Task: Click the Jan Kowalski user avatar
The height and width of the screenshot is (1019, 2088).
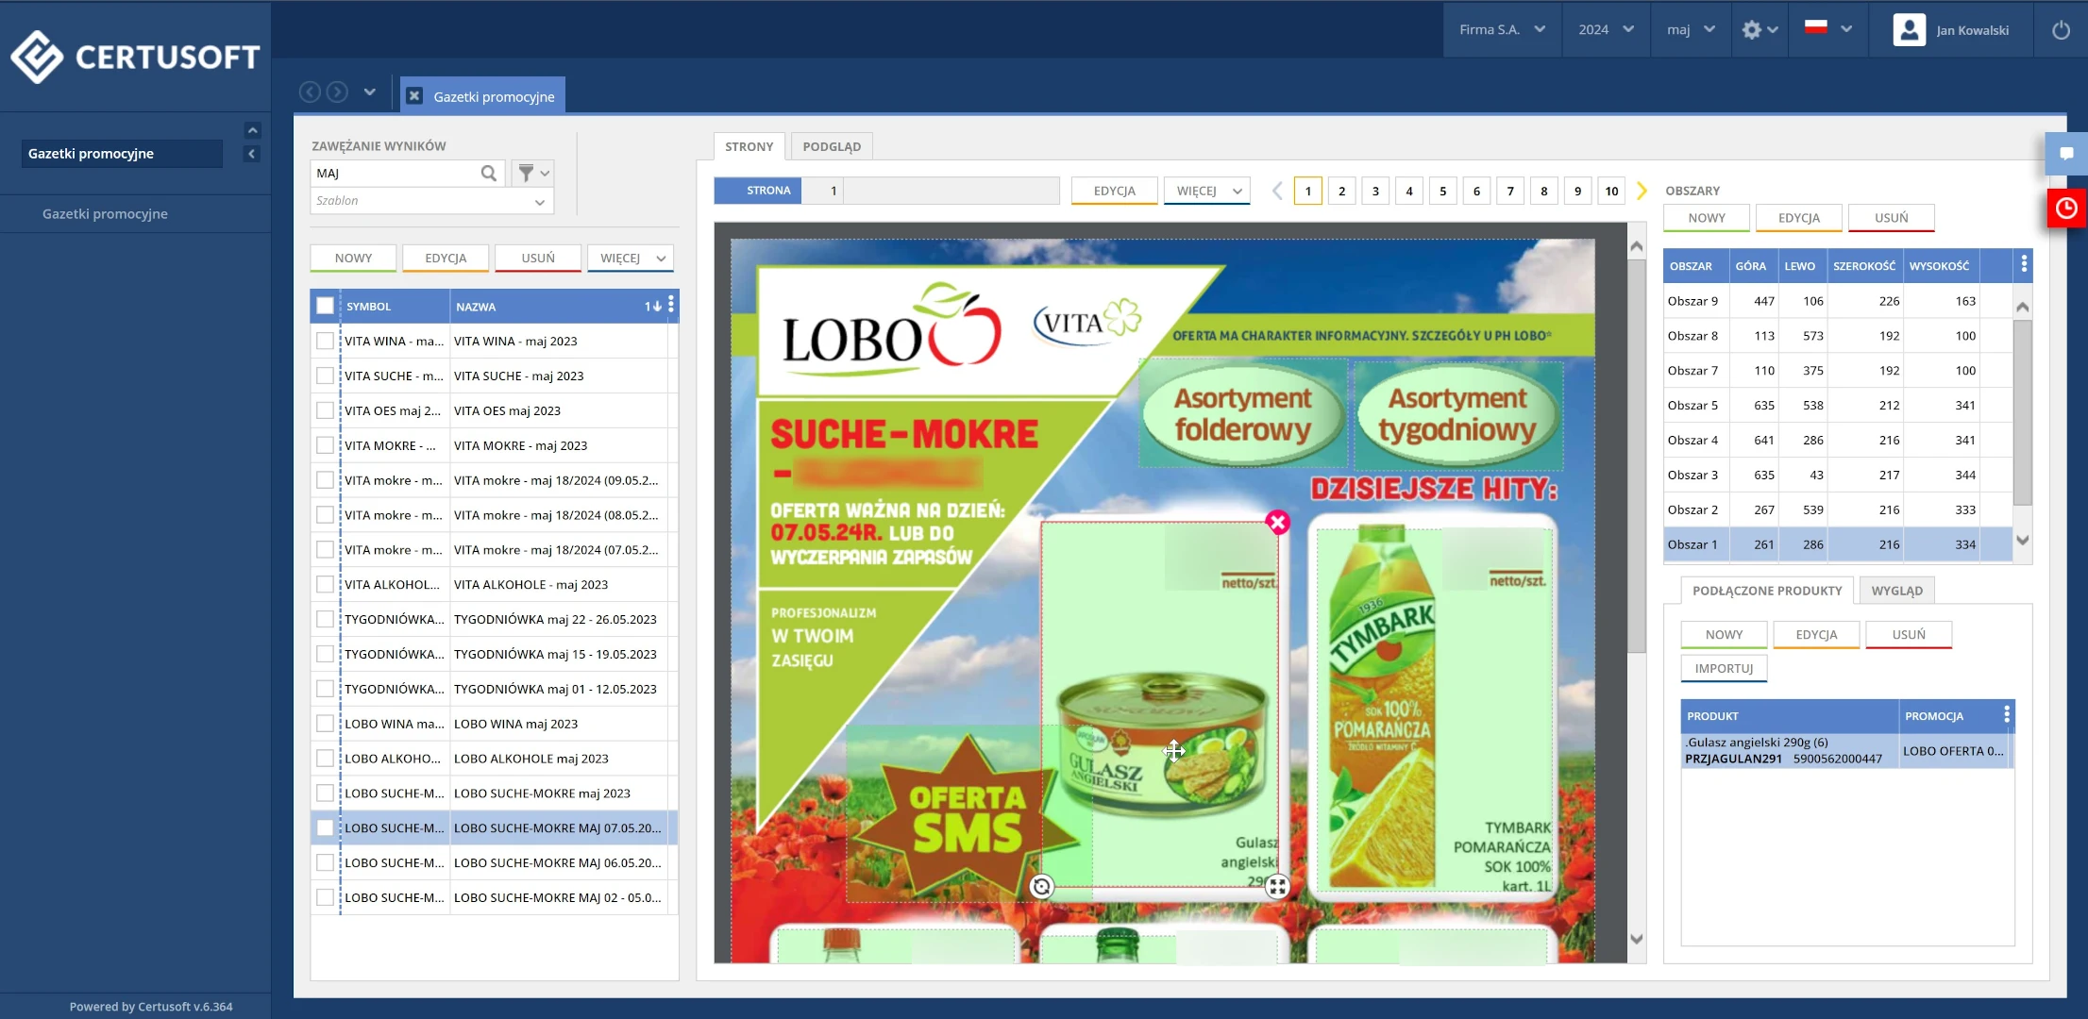Action: pos(1909,30)
